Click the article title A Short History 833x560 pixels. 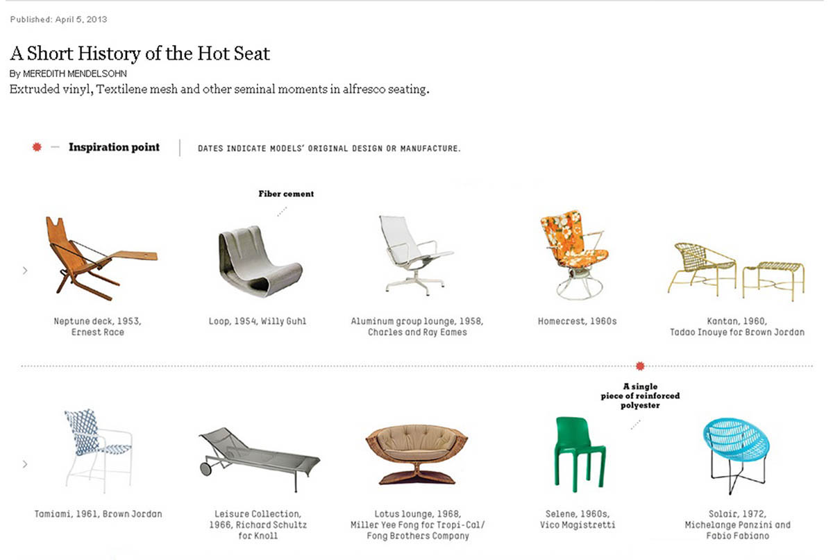(x=140, y=53)
